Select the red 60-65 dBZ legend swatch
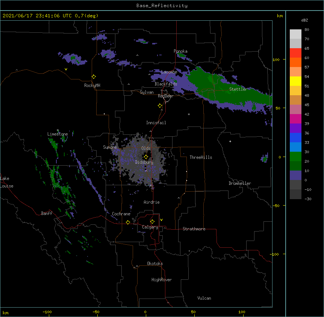The height and width of the screenshot is (317, 324). pos(295,53)
